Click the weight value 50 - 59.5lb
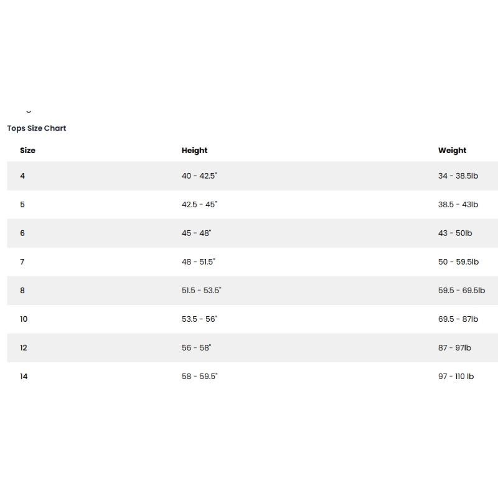 (458, 262)
